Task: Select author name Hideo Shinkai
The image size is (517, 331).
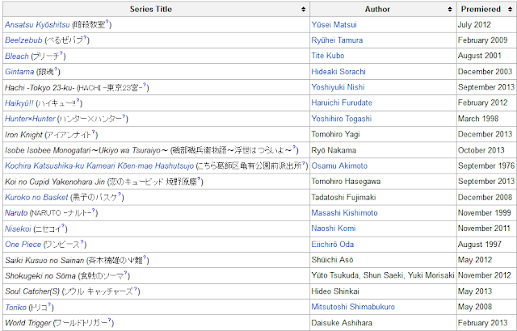Action: (335, 291)
